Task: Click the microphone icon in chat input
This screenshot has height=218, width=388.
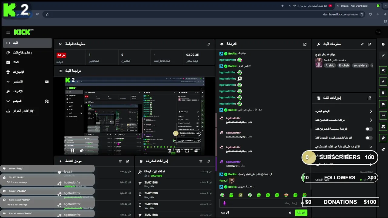Action: [x=225, y=203]
